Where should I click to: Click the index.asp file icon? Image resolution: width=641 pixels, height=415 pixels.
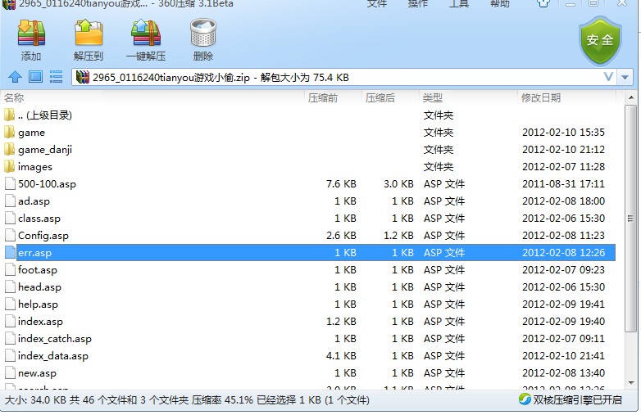click(10, 321)
